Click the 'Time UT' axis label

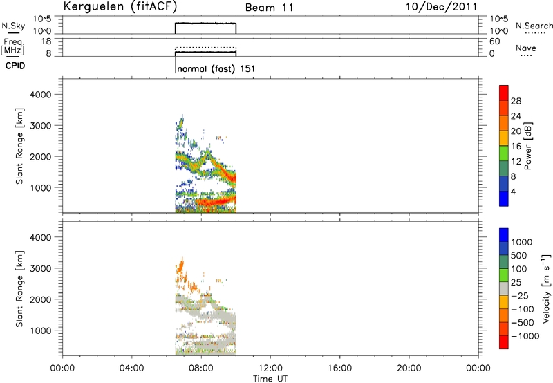click(x=270, y=379)
